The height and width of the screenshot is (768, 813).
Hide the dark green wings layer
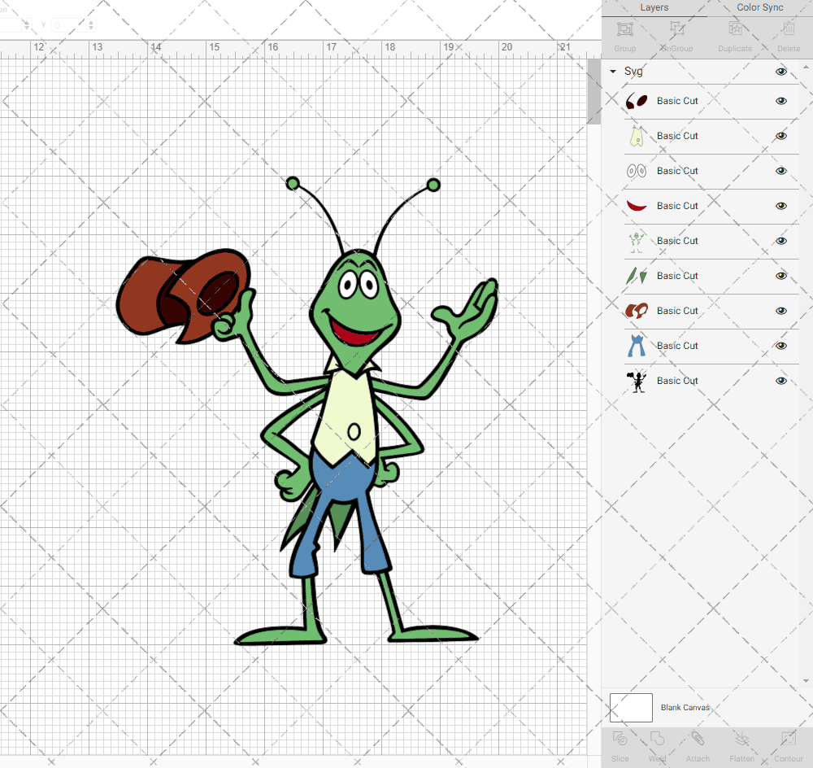tap(780, 276)
